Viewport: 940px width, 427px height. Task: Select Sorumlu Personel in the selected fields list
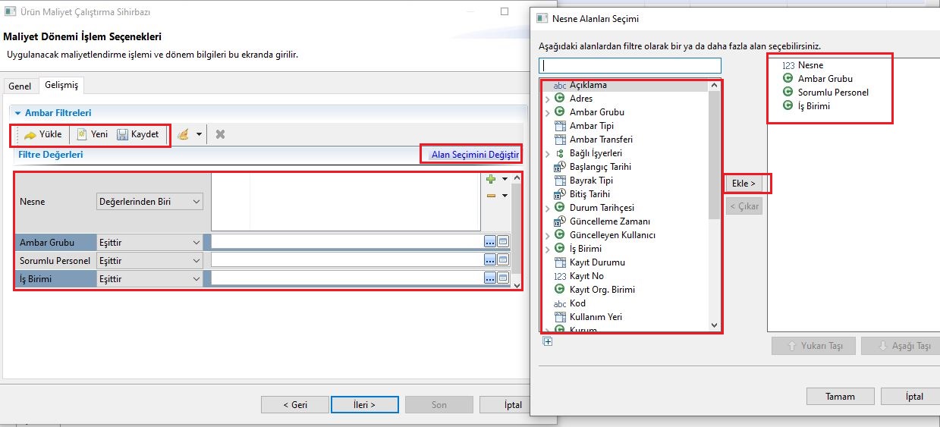click(x=832, y=93)
